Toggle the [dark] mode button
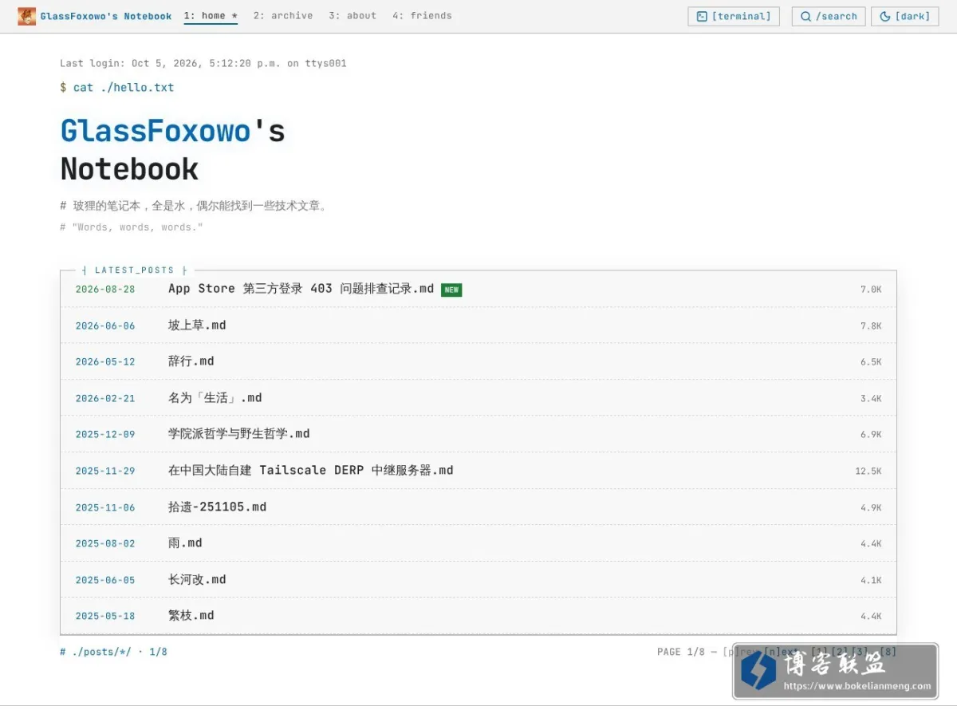This screenshot has width=957, height=718. click(904, 16)
